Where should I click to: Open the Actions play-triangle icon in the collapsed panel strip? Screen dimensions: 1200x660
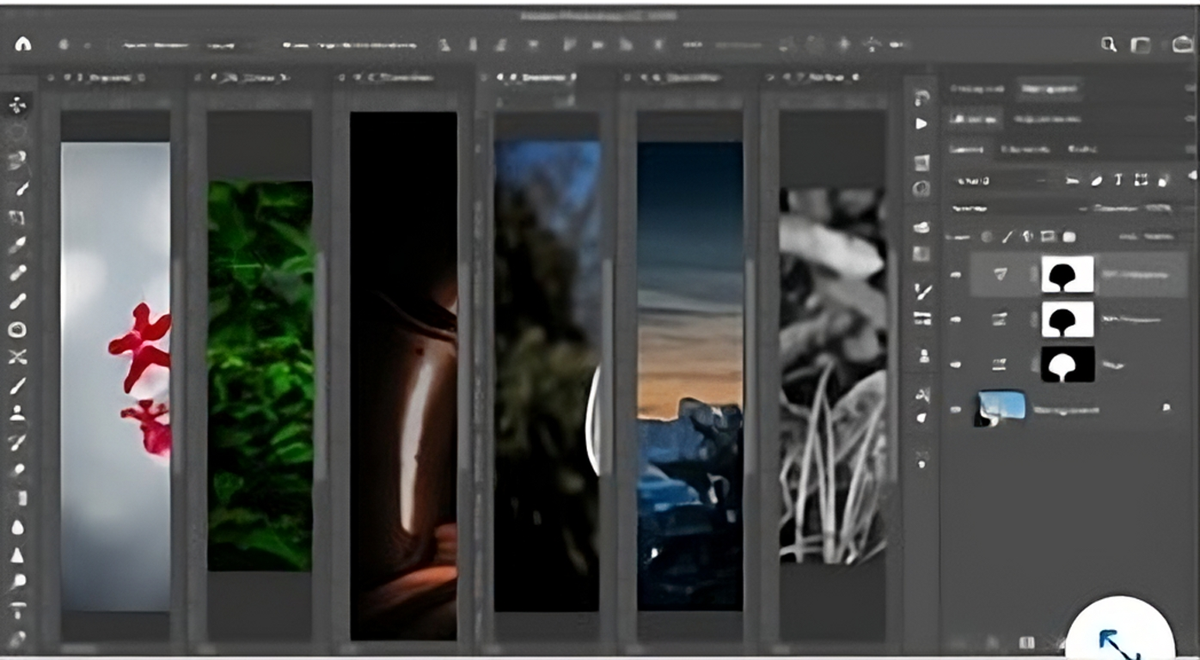coord(921,124)
